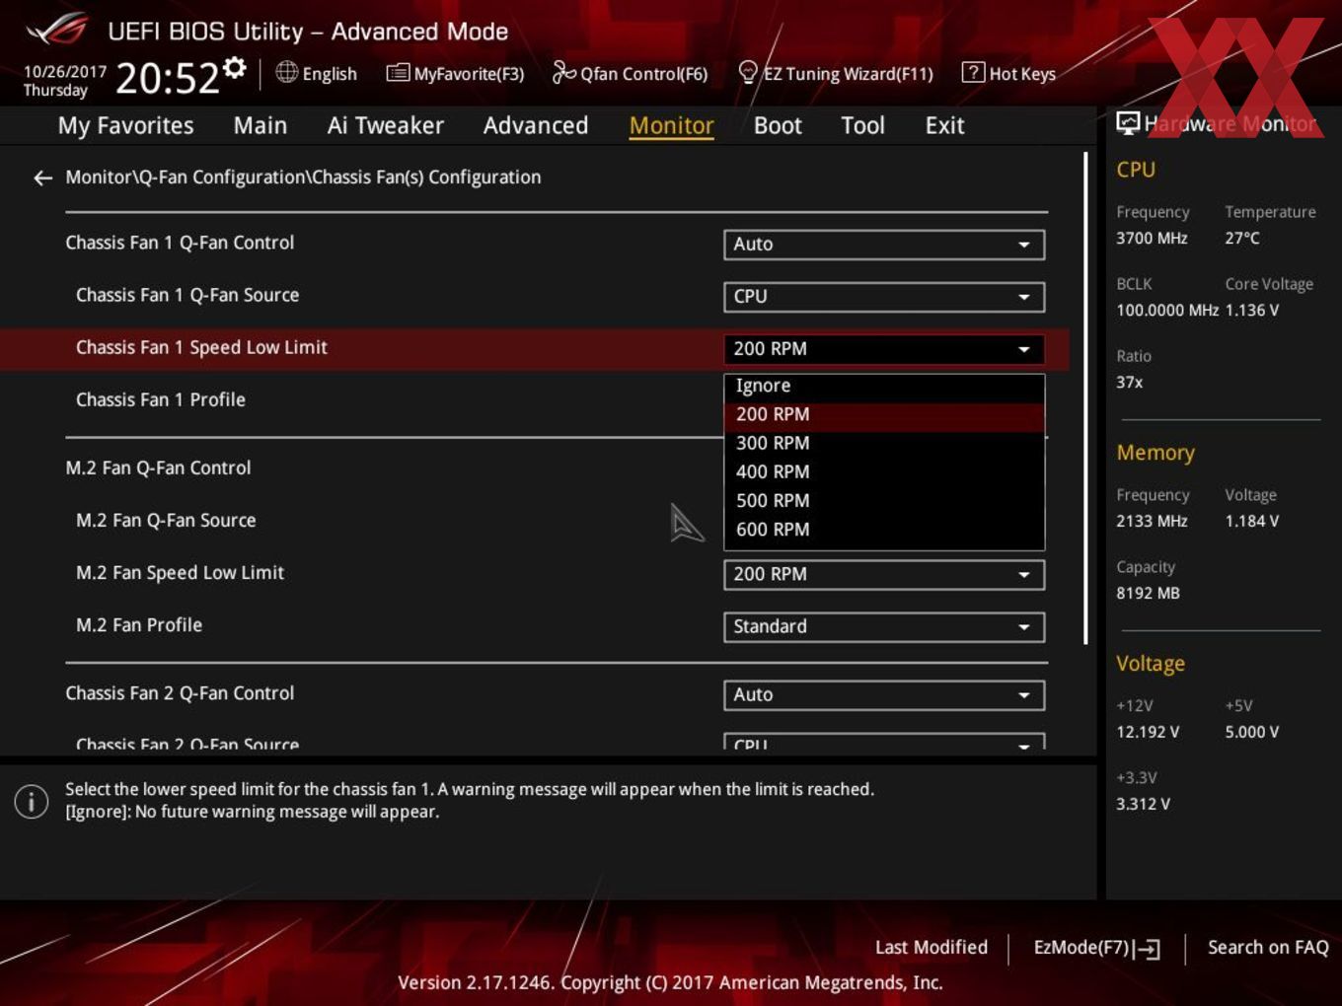This screenshot has height=1006, width=1342.
Task: Open M.2 Fan Profile Standard dropdown
Action: point(884,626)
